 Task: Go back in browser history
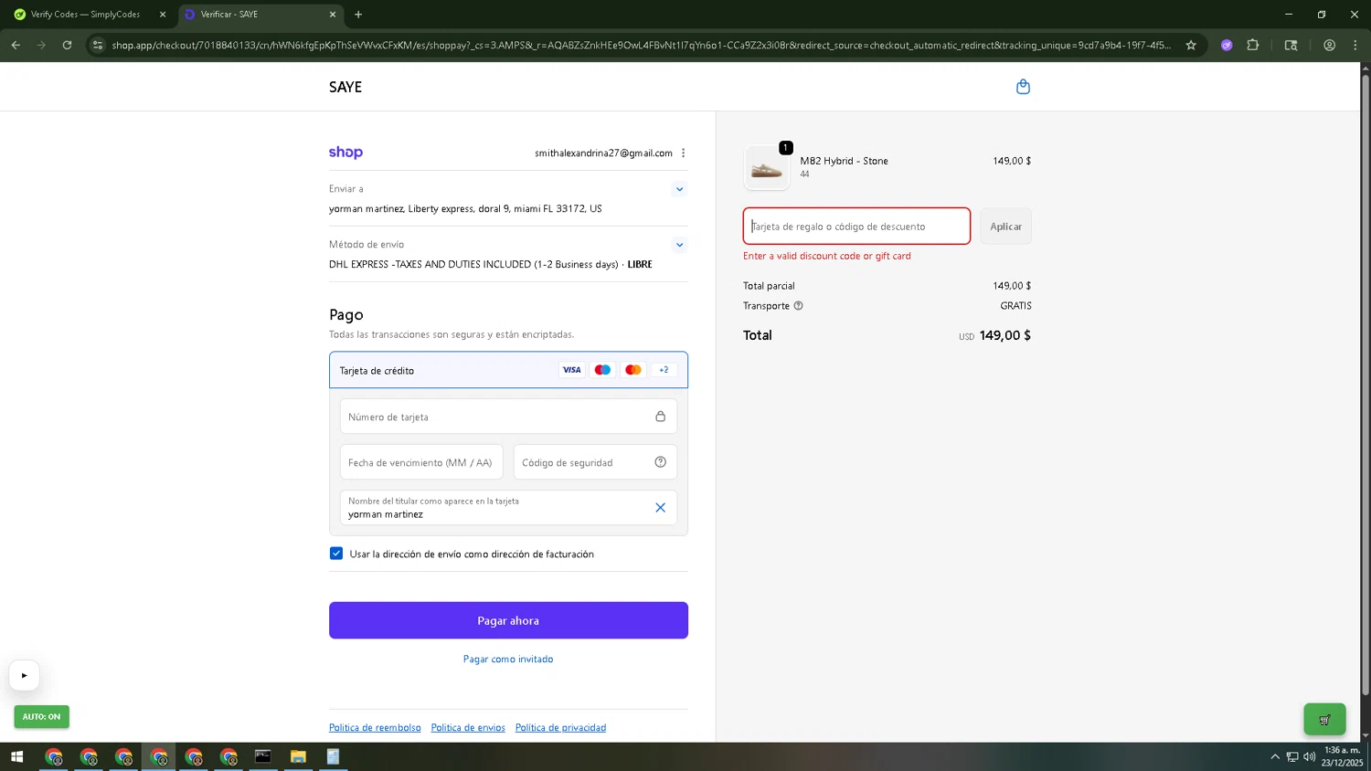tap(16, 45)
